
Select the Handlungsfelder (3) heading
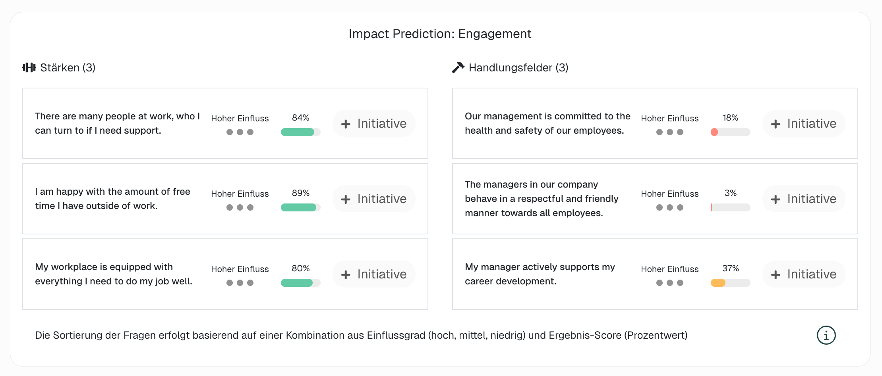[518, 67]
